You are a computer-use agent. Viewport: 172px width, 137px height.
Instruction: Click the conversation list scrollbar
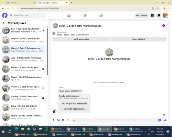47,51
